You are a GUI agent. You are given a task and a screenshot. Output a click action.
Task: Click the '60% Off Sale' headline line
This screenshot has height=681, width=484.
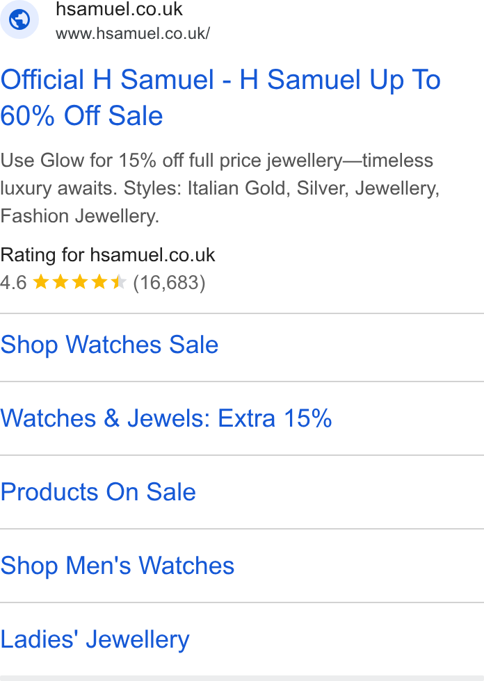point(81,116)
